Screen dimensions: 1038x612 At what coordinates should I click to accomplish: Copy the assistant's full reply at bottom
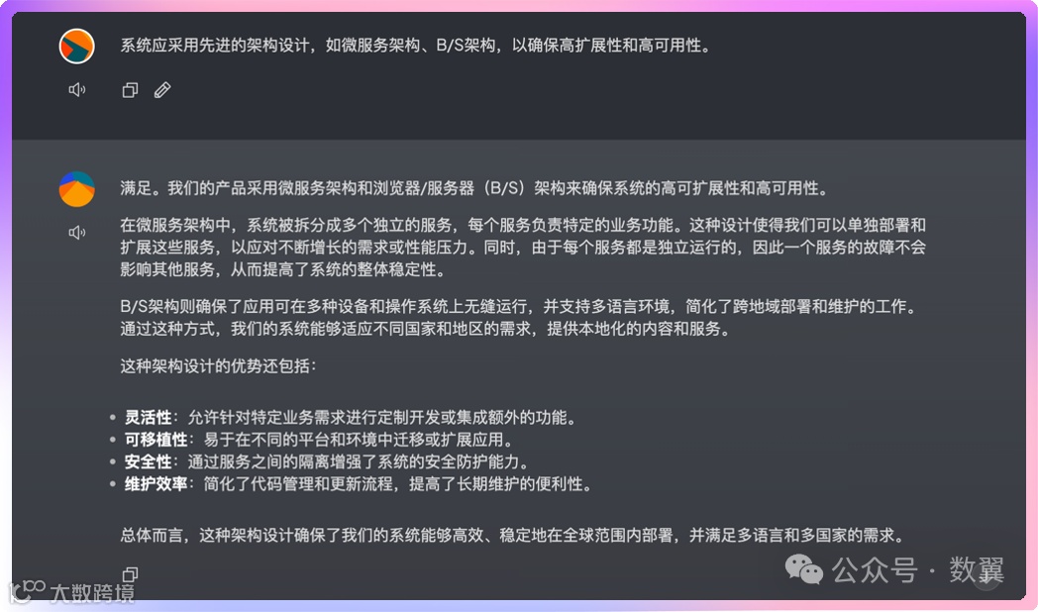130,573
